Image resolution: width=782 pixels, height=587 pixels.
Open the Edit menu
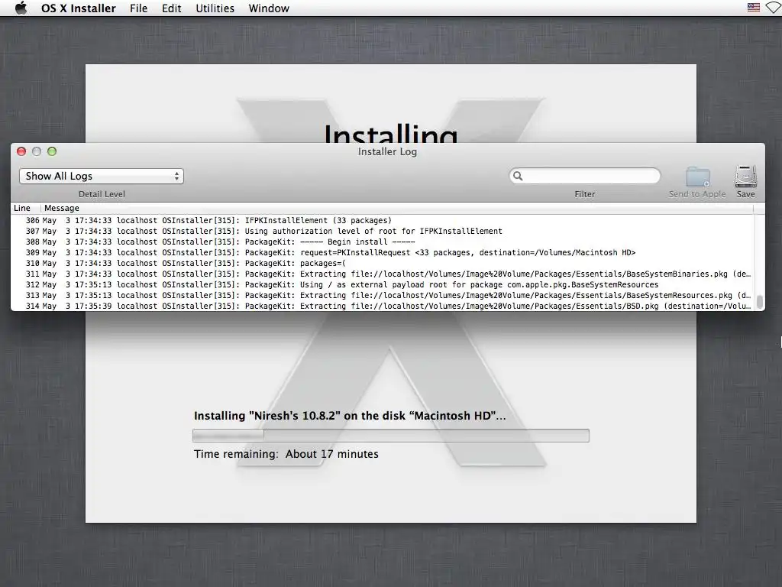point(172,8)
